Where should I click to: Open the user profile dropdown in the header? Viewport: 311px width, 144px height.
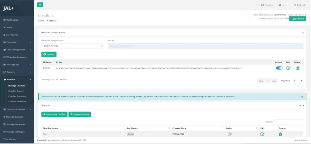[x=284, y=5]
